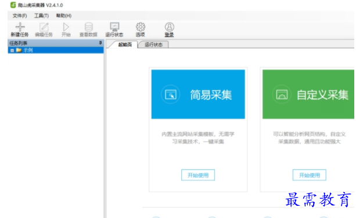Click 开始使用 under 简易采集
Image resolution: width=356 pixels, height=218 pixels.
(198, 175)
